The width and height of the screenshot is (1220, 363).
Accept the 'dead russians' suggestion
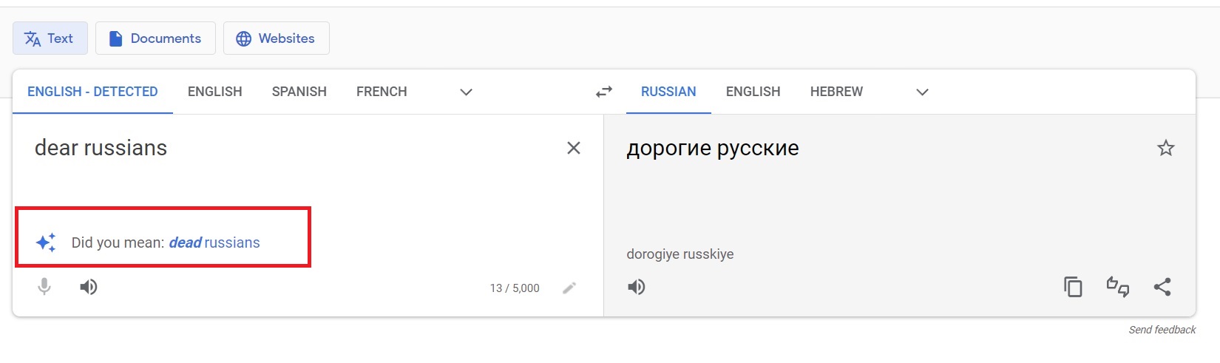pos(214,242)
